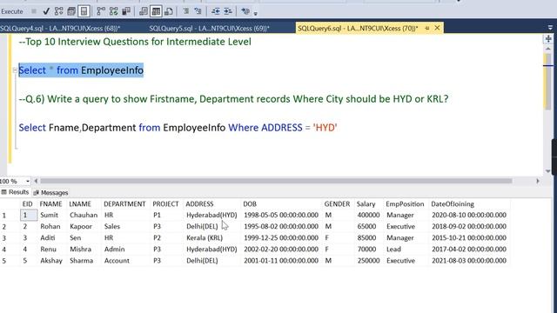Parse the query with the checkmark icon
557x313 pixels.
pos(46,11)
